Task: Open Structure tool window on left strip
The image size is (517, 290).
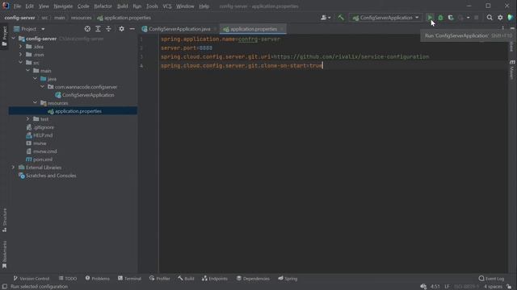Action: tap(4, 220)
